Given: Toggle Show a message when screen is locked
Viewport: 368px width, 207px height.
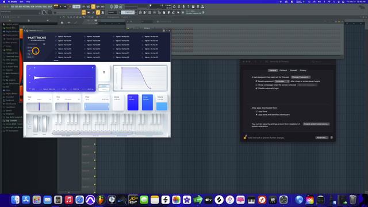Looking at the screenshot, I should [x=256, y=85].
